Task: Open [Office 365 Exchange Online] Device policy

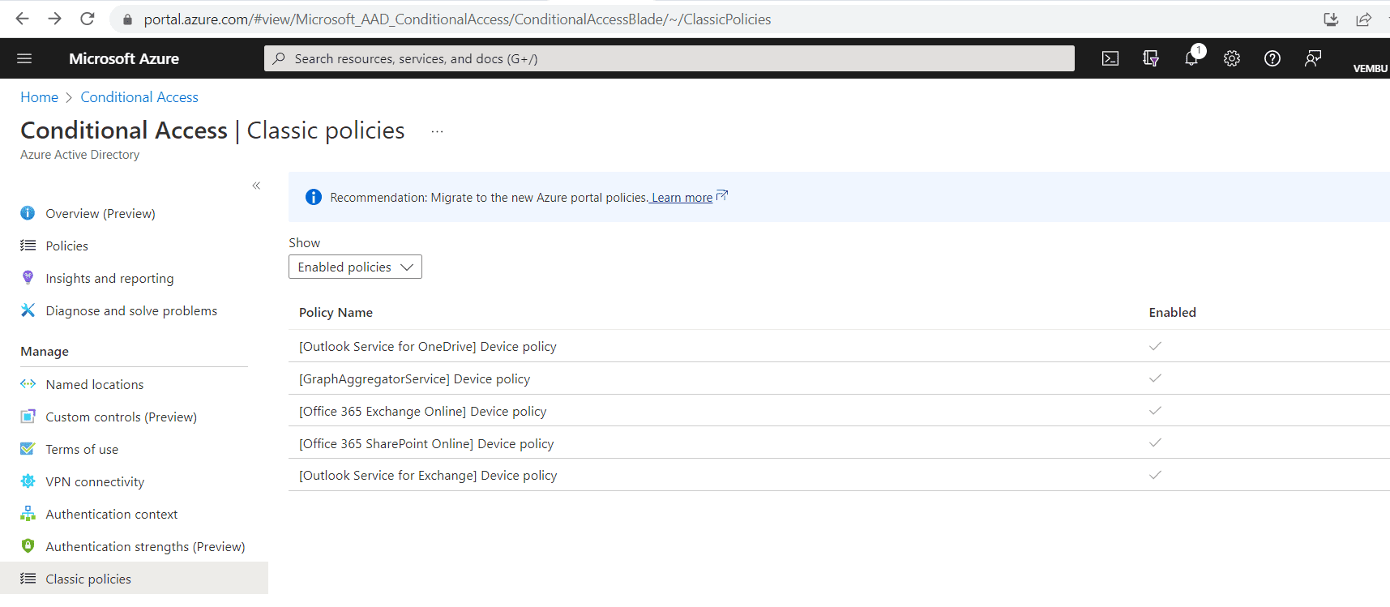Action: 422,411
